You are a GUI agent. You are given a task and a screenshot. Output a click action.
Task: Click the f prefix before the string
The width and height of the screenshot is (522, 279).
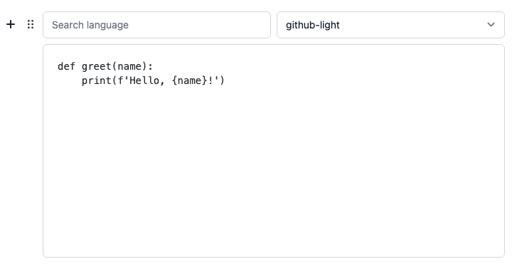pos(120,80)
